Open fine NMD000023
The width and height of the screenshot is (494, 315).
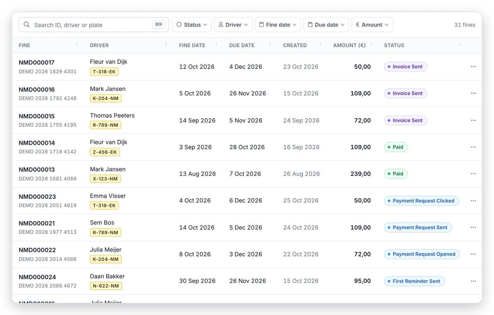click(x=37, y=197)
